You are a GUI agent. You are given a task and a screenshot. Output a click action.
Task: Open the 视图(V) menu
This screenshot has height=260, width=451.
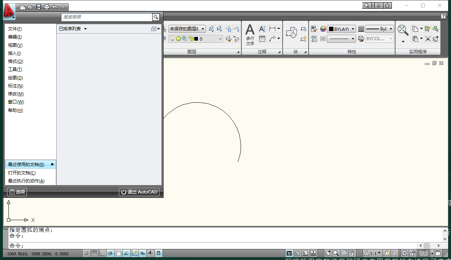click(15, 45)
